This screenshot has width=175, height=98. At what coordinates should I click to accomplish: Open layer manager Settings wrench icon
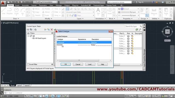pyautogui.click(x=140, y=30)
